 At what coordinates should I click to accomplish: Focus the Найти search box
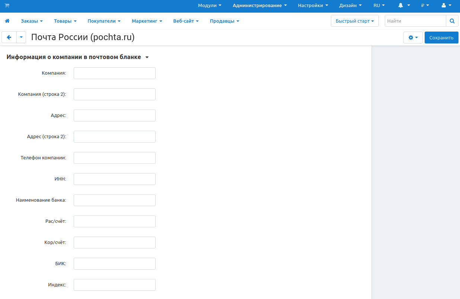[x=415, y=21]
